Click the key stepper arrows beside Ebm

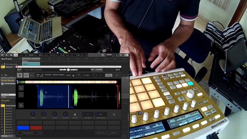pyautogui.click(x=84, y=75)
